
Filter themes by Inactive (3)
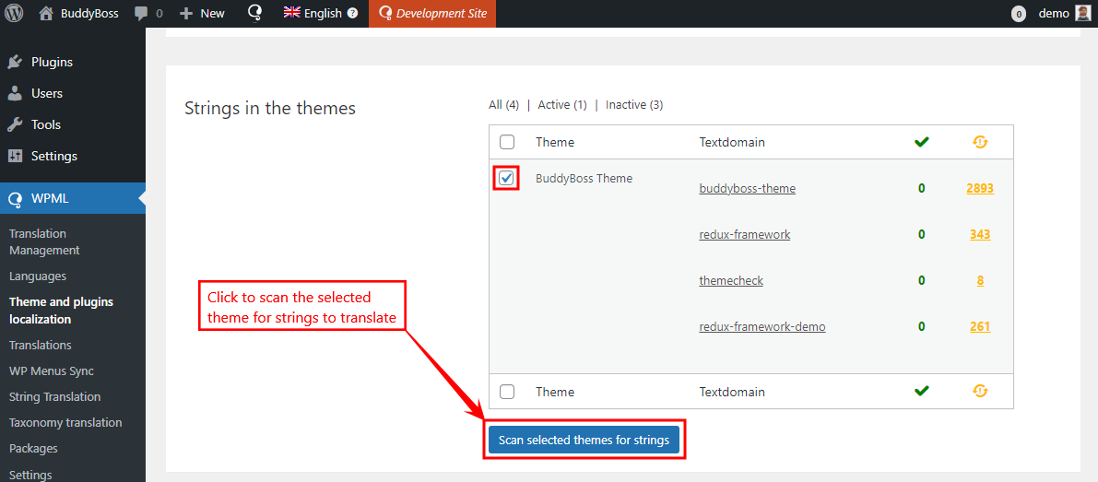[x=633, y=105]
